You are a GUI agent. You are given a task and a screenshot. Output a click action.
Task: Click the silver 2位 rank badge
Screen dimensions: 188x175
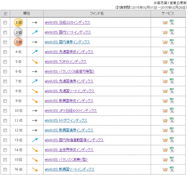[18, 33]
